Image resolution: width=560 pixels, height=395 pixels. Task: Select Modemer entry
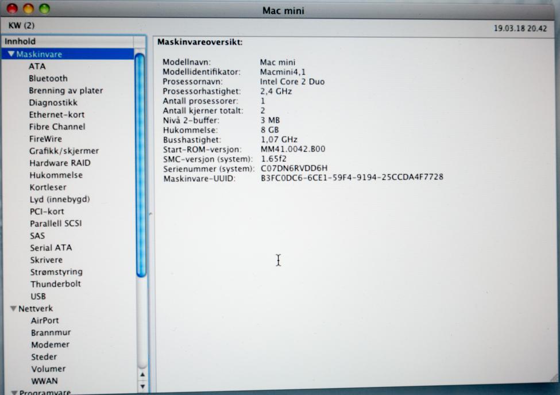pos(51,345)
